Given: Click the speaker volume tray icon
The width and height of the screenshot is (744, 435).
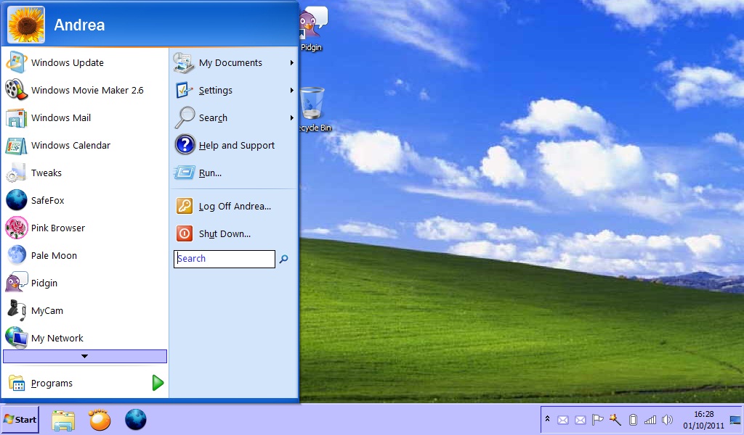Looking at the screenshot, I should tap(667, 420).
